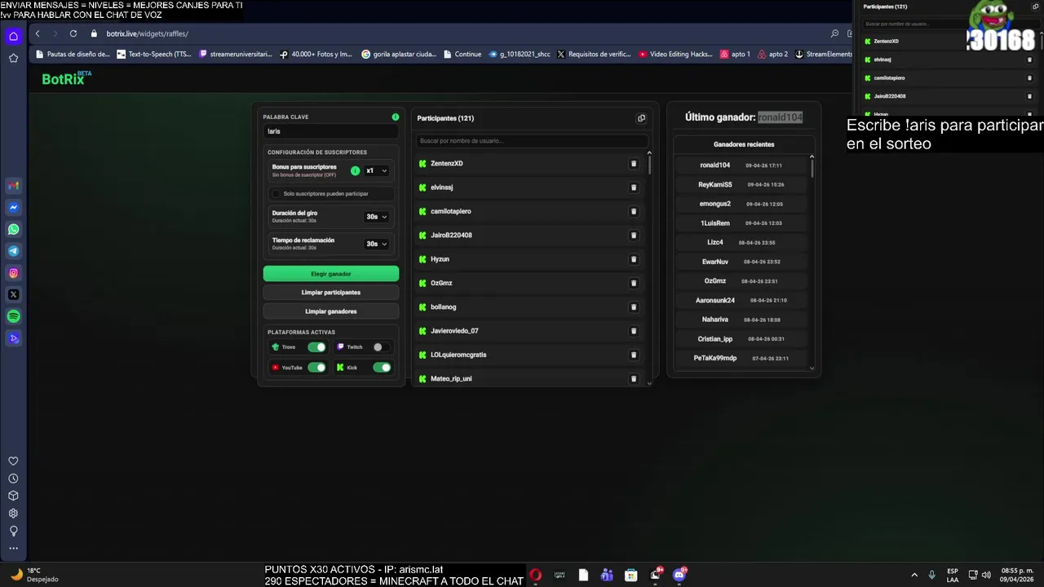Open Requisitos de verific... bookmark

click(594, 55)
